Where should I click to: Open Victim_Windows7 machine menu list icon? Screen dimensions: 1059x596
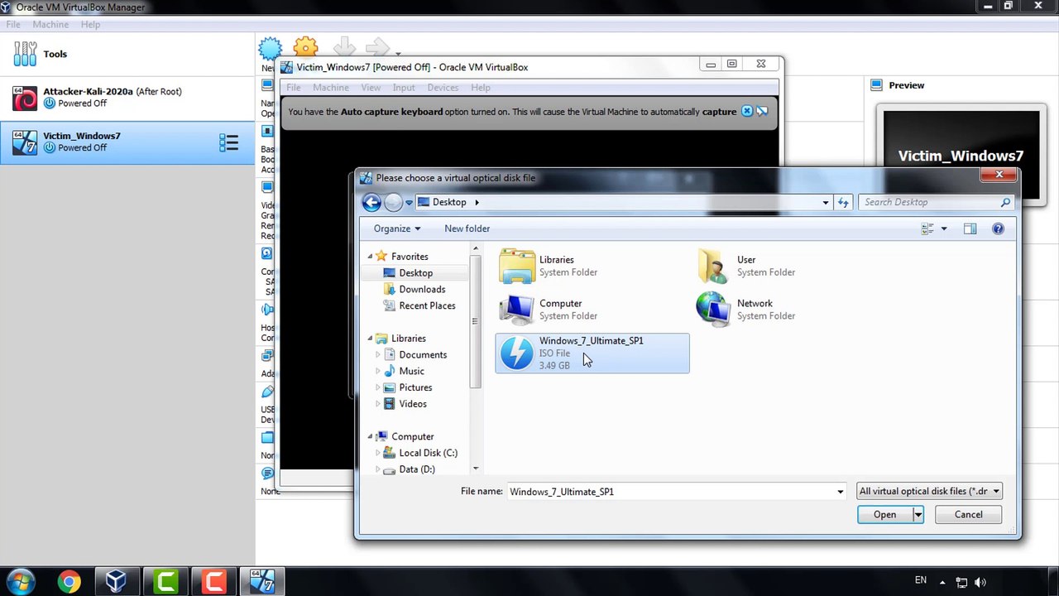point(228,142)
